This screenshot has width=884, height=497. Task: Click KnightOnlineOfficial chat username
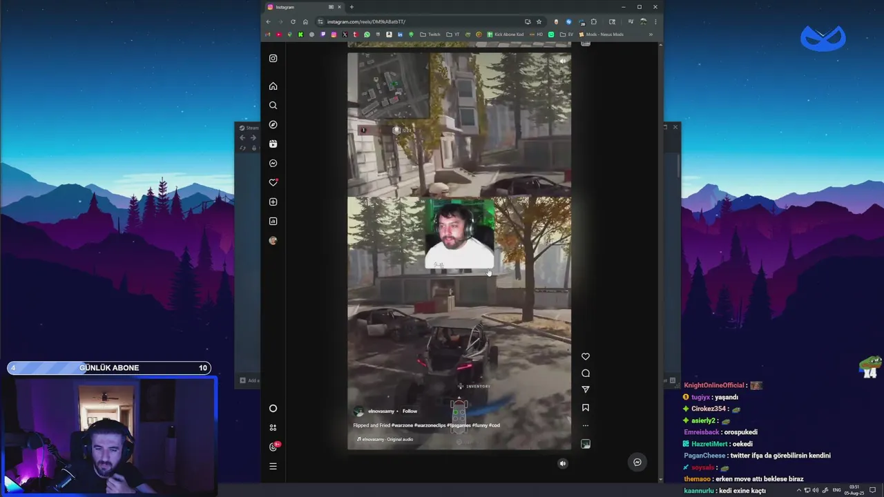coord(714,386)
